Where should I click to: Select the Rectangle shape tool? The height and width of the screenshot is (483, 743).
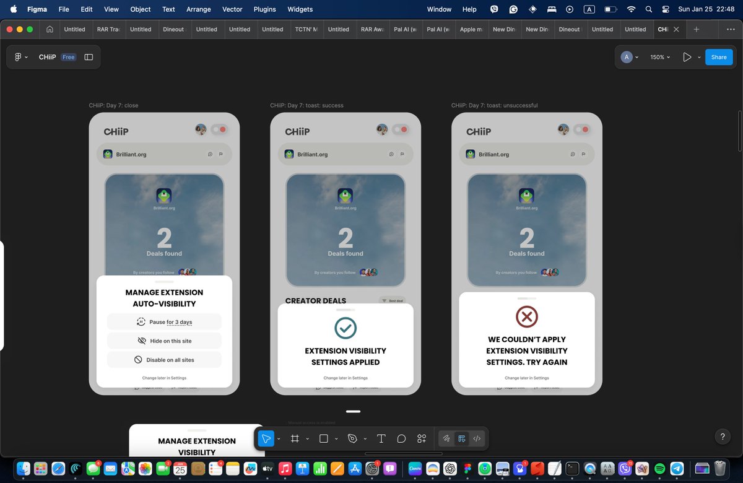pyautogui.click(x=323, y=438)
